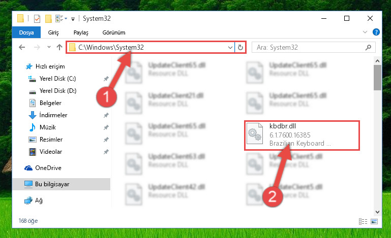Open the blue Help question mark icon
This screenshot has height=238, width=391.
click(x=376, y=32)
